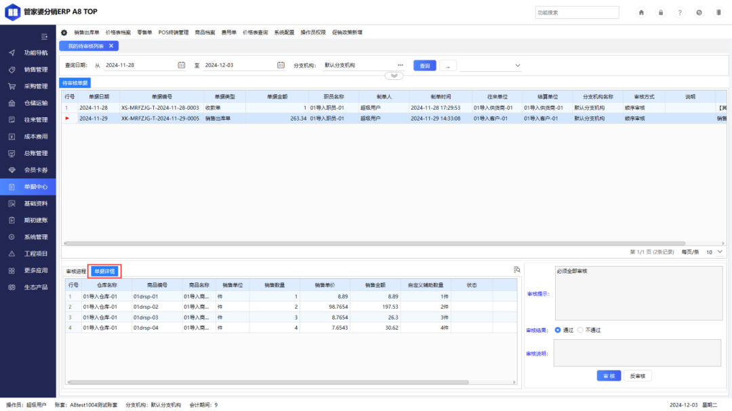Open 基础资料 sidebar module
This screenshot has height=411, width=732.
click(x=28, y=203)
